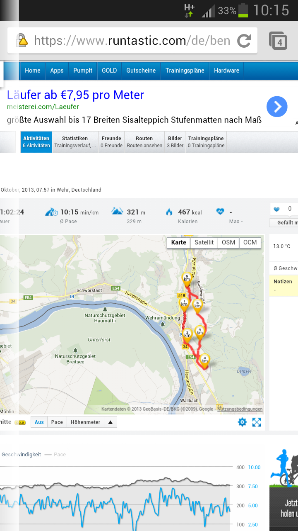298x531 pixels.
Task: Tap the browser URL address field
Action: [132, 41]
